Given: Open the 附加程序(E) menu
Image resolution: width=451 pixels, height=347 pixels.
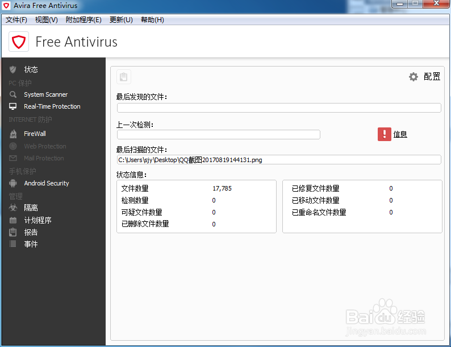Looking at the screenshot, I should click(83, 19).
